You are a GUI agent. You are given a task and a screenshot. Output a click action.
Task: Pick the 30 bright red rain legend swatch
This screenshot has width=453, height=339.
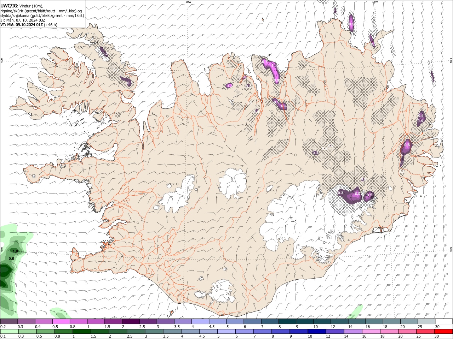[443, 331]
